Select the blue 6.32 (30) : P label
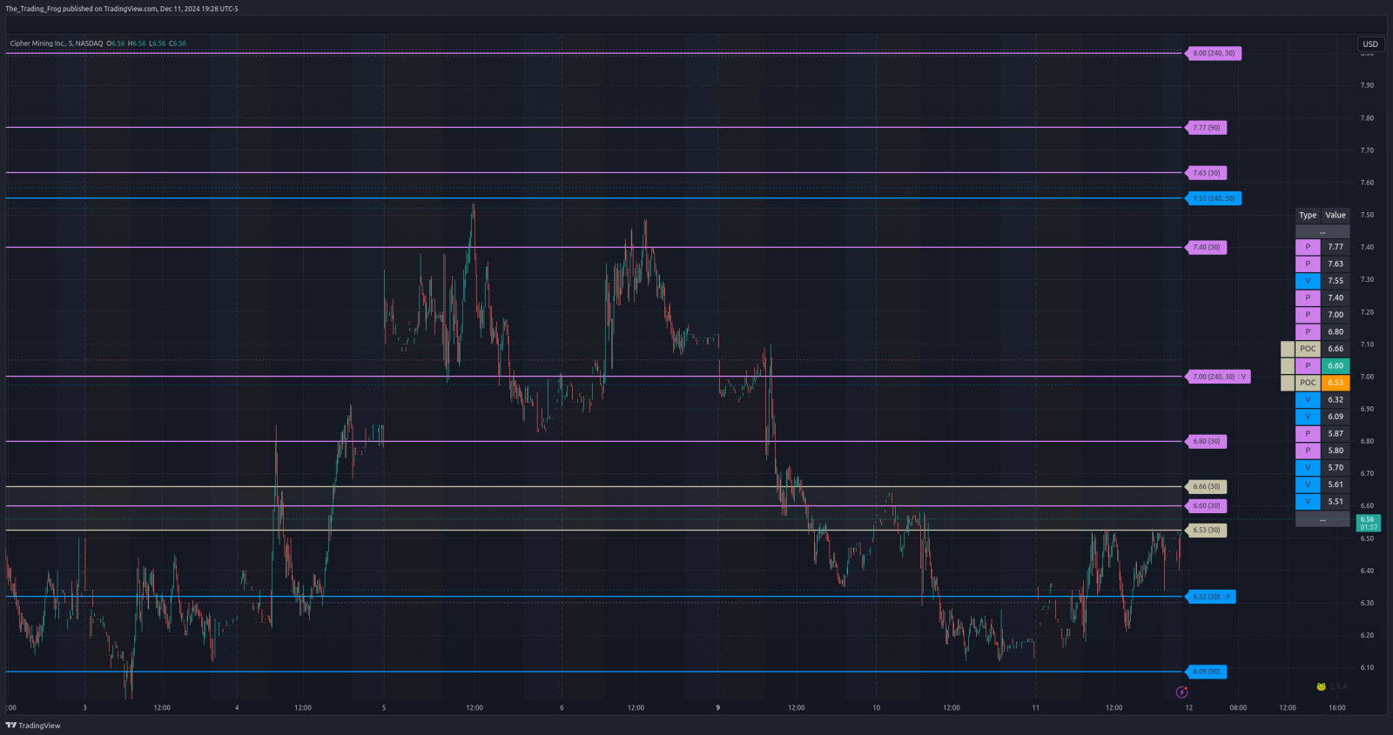The height and width of the screenshot is (735, 1393). tap(1211, 597)
